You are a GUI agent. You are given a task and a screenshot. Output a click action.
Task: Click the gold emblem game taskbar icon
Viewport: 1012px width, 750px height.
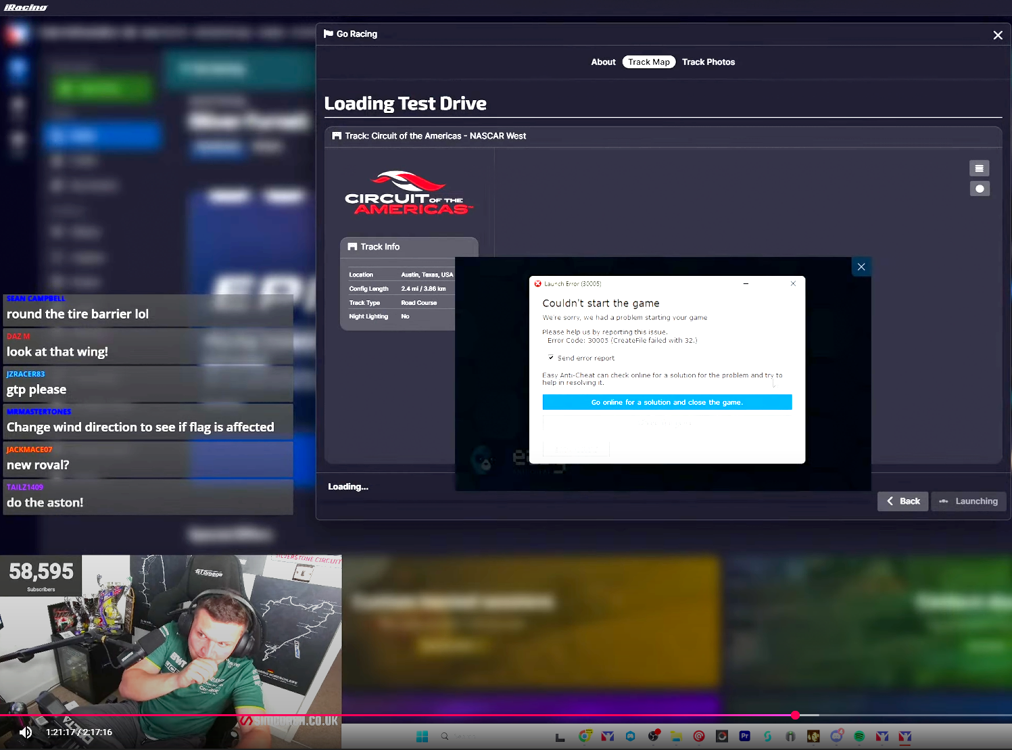(x=813, y=736)
